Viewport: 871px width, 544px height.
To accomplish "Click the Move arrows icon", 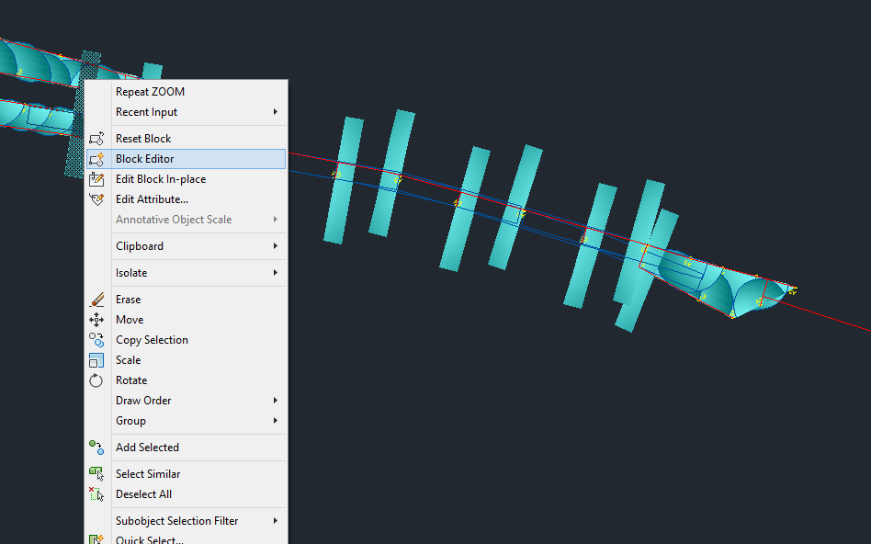I will coord(96,320).
